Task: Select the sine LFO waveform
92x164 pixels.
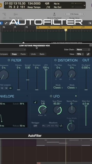Action: tap(52, 126)
